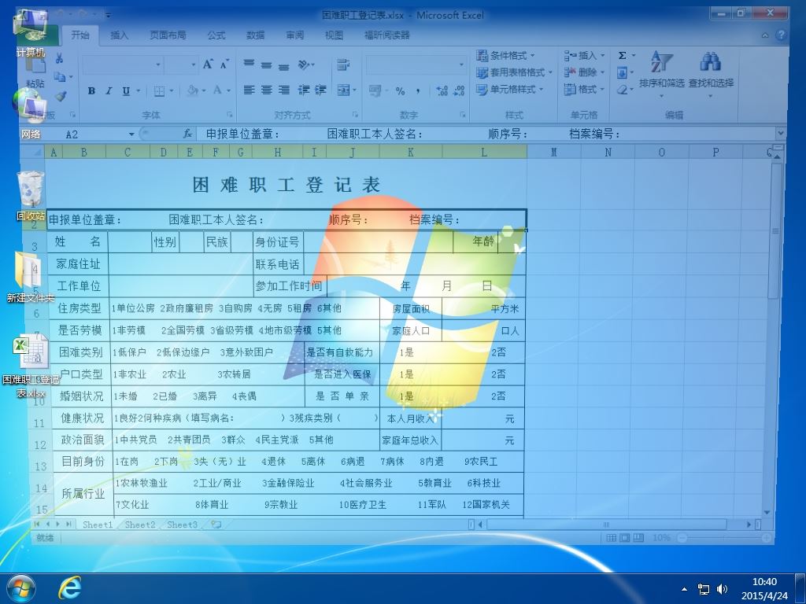Switch to the 插入 ribbon tab
The height and width of the screenshot is (604, 806).
click(x=120, y=35)
